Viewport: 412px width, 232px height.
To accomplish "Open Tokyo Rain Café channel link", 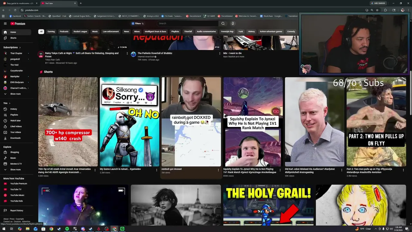I will pos(52,60).
